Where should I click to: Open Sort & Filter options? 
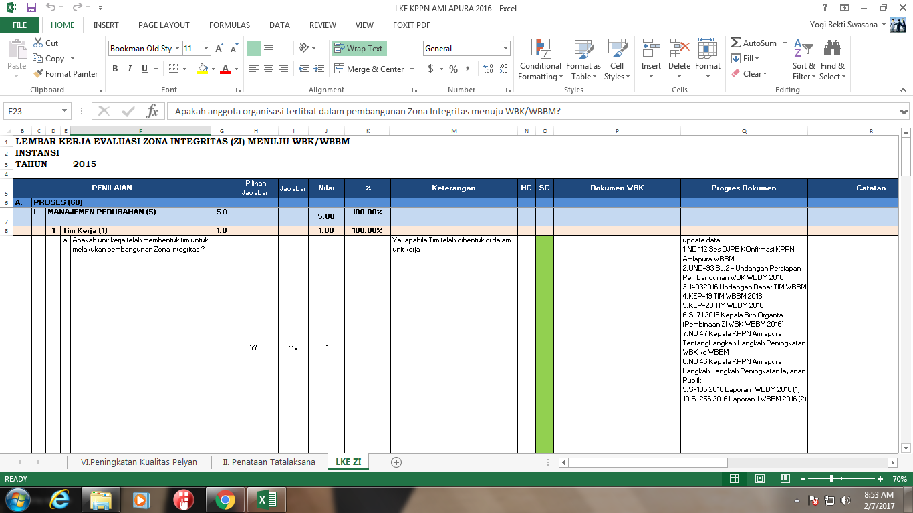[803, 59]
